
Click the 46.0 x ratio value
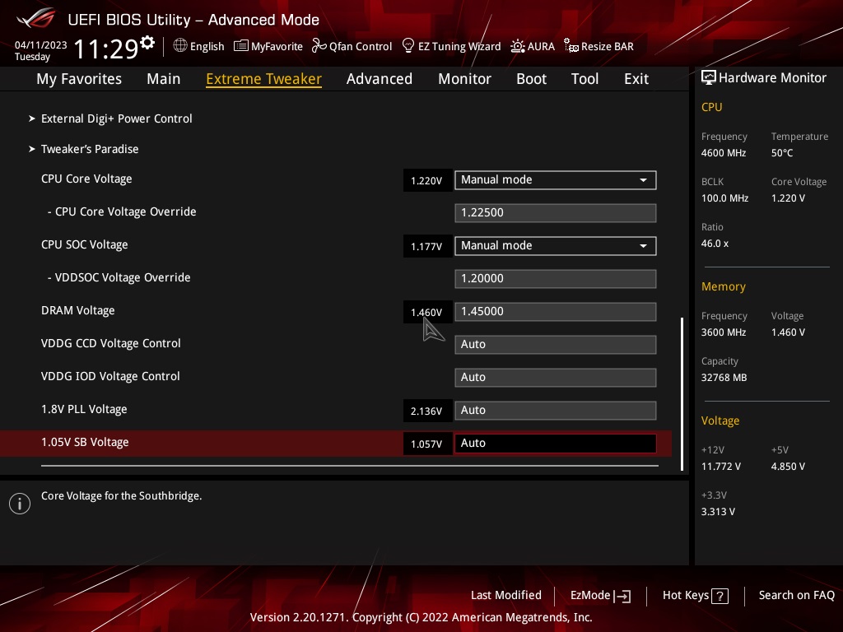pyautogui.click(x=715, y=244)
